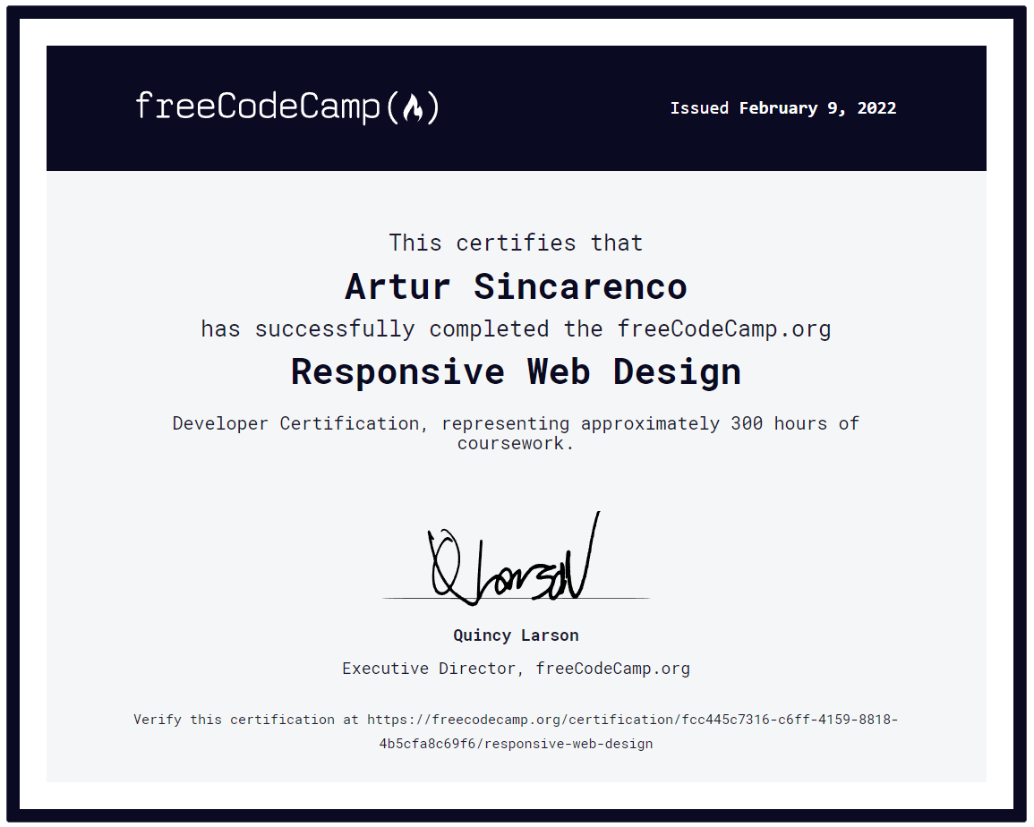Click the 'has successfully completed the freeCodeCamp.org' line
1034x827 pixels.
pos(516,328)
